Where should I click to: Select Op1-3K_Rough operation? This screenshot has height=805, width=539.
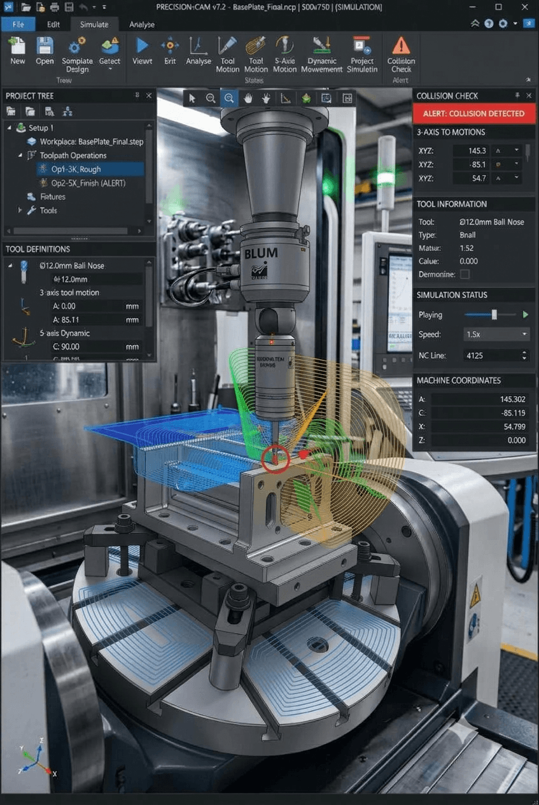[90, 169]
